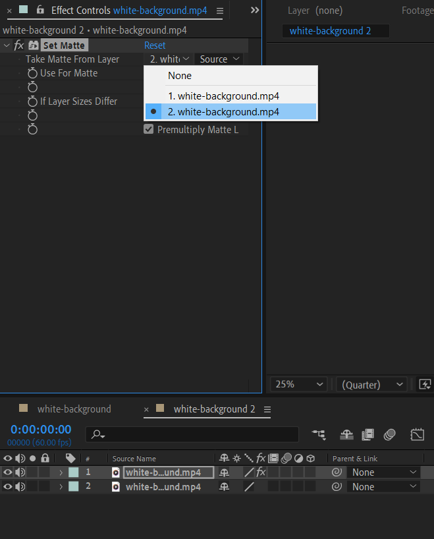Screen dimensions: 434x539
Task: Open layer 1 Parent None dropdown
Action: tap(383, 472)
